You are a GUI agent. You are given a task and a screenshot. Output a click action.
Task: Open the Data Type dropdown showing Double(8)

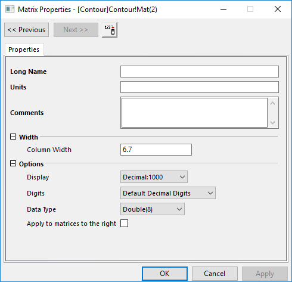click(153, 209)
